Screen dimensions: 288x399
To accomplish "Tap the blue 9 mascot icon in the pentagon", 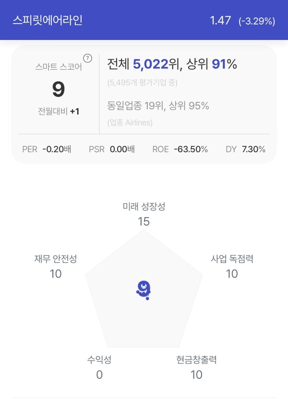I will coord(144,290).
